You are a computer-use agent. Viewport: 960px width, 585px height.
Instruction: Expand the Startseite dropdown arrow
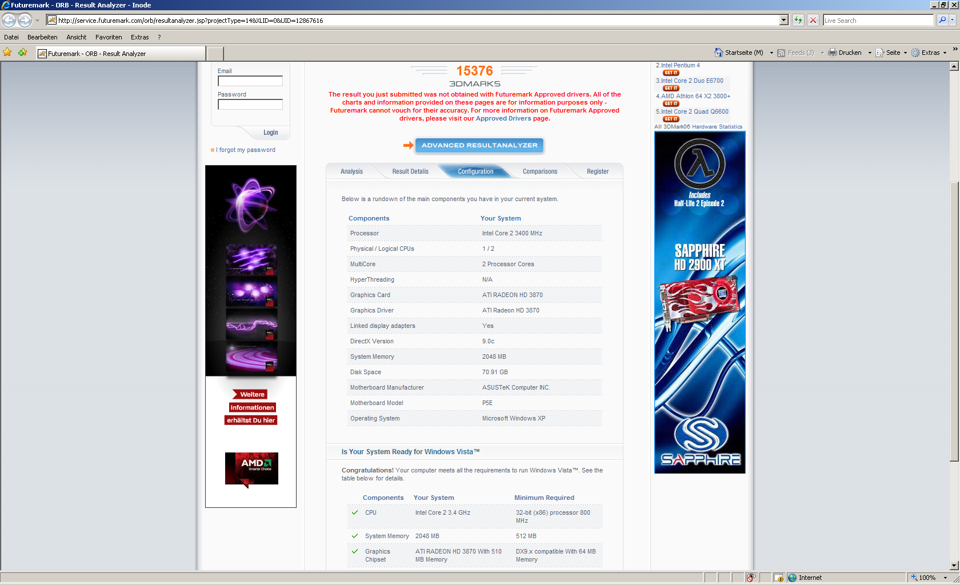click(x=771, y=53)
